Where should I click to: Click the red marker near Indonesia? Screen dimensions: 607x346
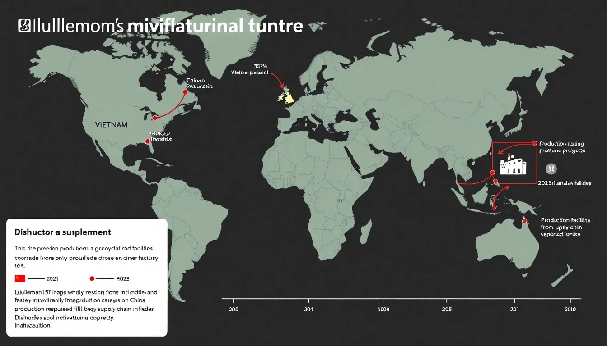[x=495, y=182]
